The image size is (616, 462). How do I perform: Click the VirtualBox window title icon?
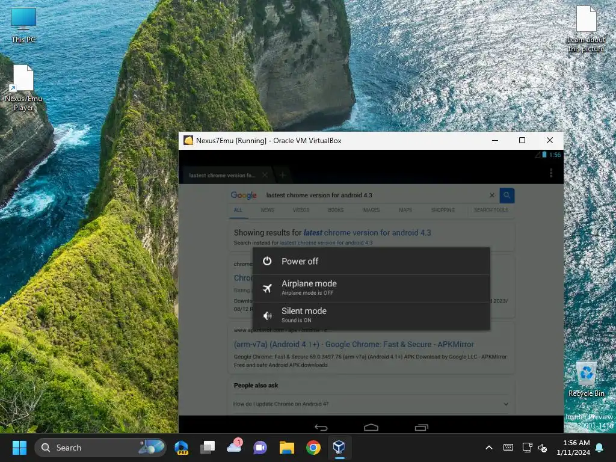coord(188,141)
